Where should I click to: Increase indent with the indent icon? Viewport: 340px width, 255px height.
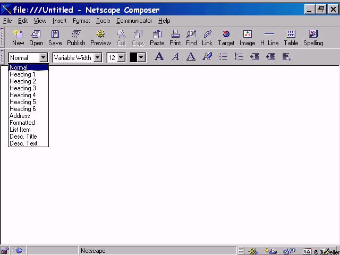pyautogui.click(x=270, y=57)
